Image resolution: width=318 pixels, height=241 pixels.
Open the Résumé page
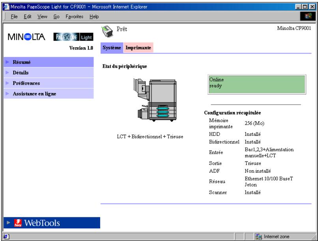coord(49,62)
